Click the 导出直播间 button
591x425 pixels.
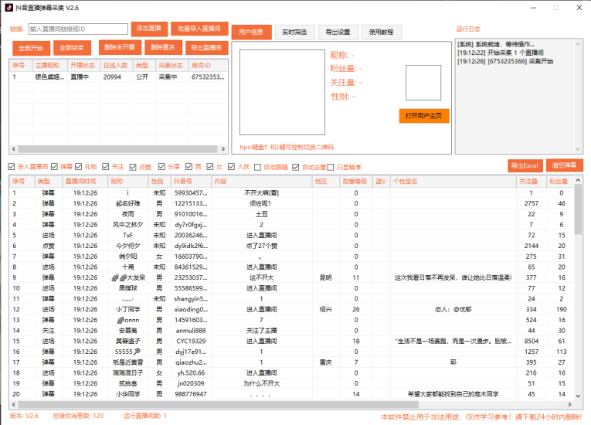(206, 47)
